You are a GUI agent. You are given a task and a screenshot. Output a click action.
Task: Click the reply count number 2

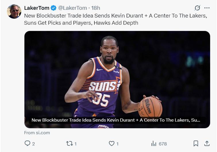click(x=33, y=144)
